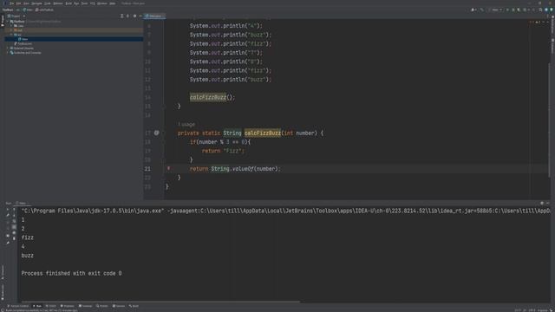Viewport: 555px width, 312px height.
Task: Open Project panel gear options
Action: [135, 16]
